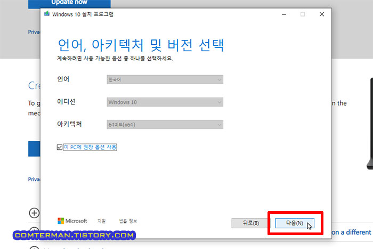Minimize the Windows 10 setup window

[x=284, y=14]
